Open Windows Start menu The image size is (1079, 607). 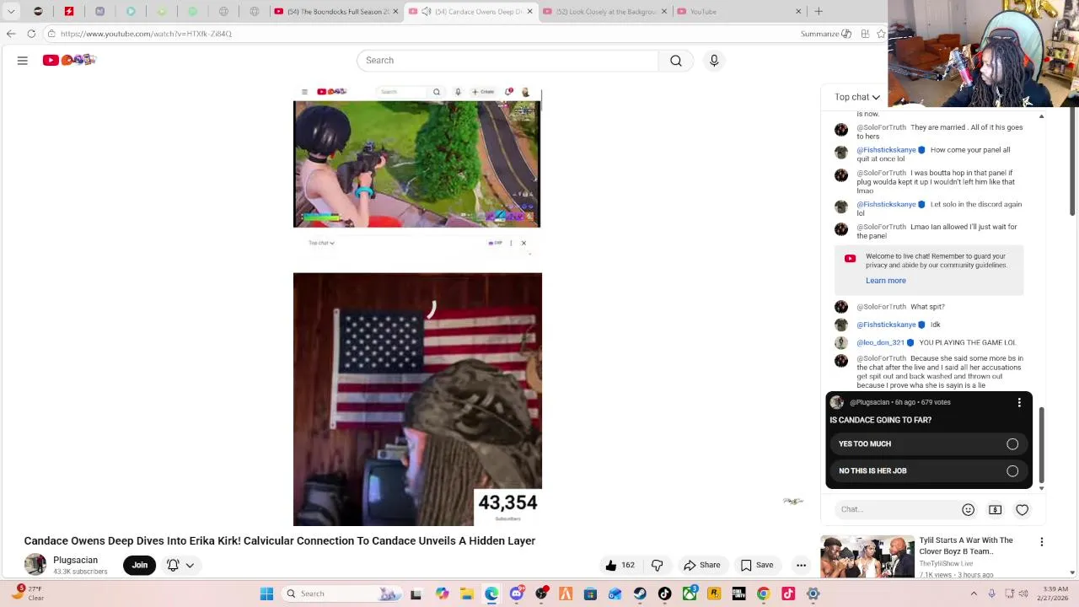coord(266,594)
